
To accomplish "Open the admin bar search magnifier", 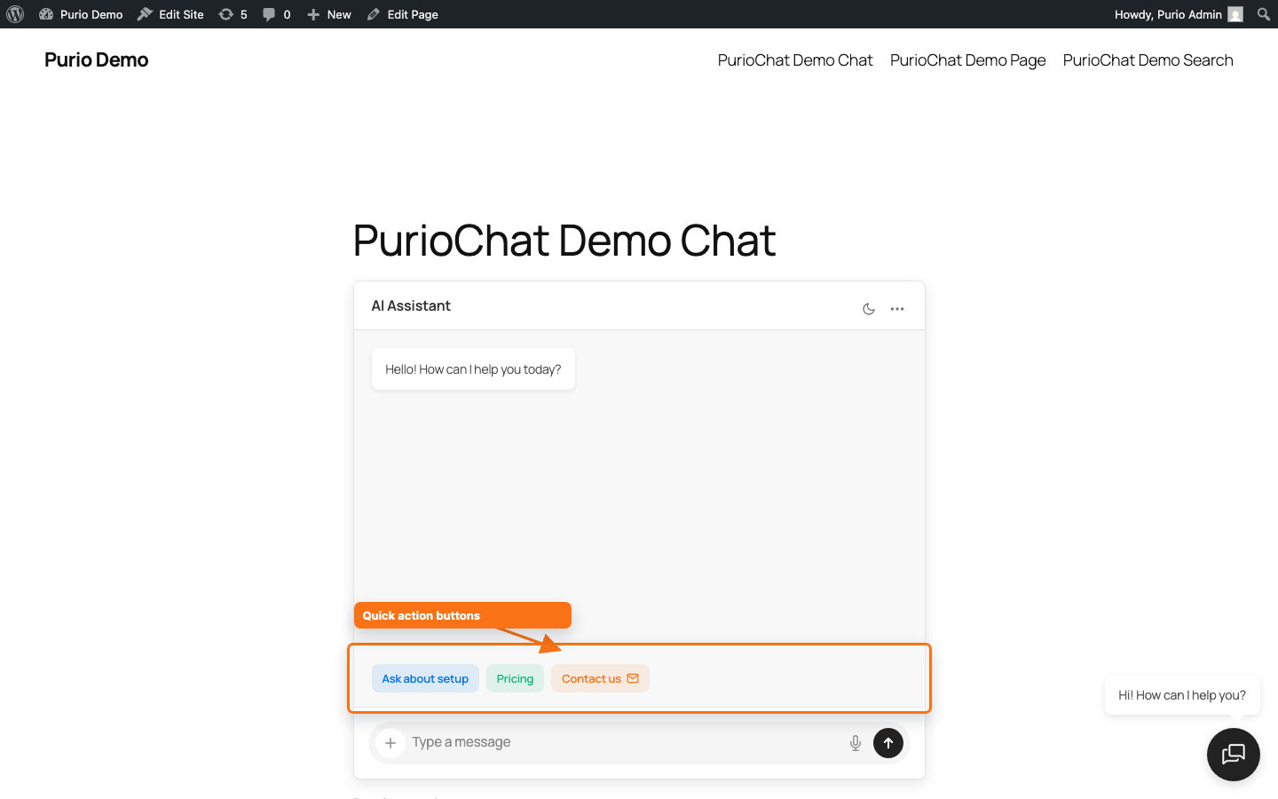I will [1264, 14].
